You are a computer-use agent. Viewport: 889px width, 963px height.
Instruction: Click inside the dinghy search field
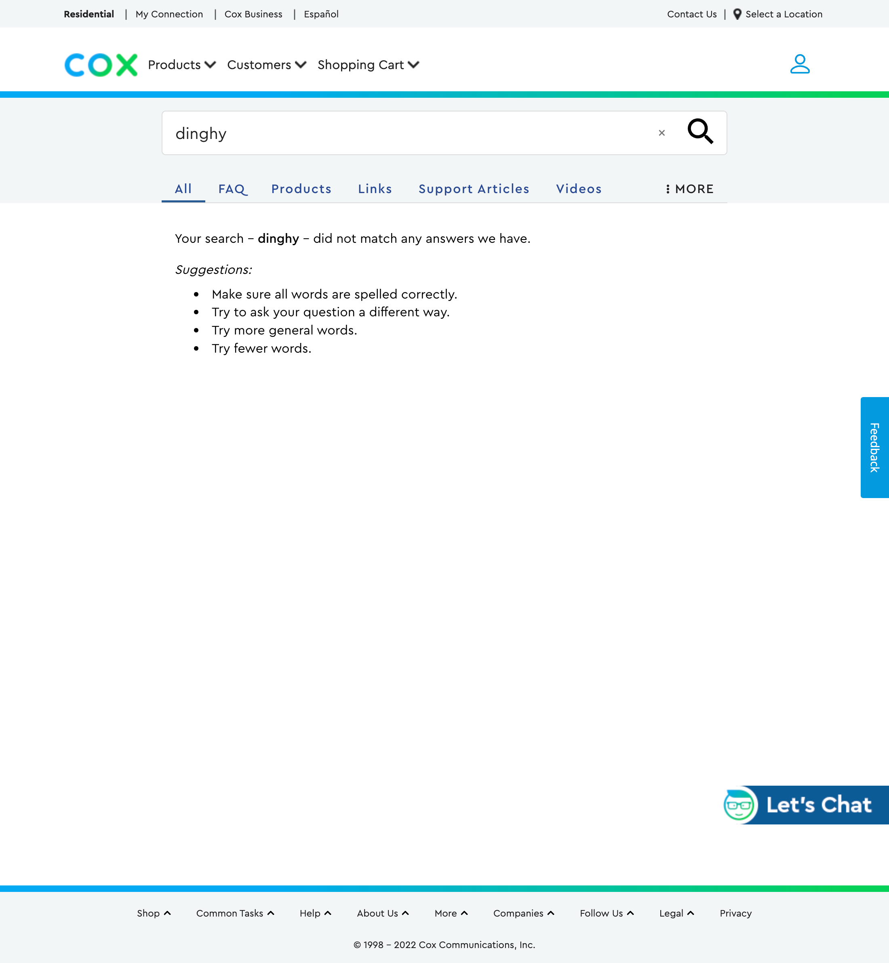[x=385, y=132]
